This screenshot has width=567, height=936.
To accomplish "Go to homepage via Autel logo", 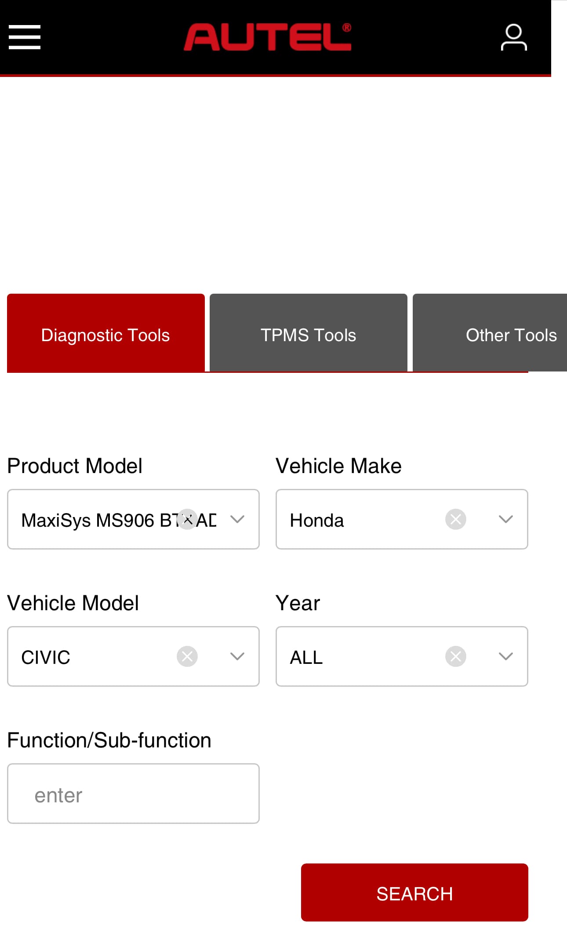I will 267,37.
